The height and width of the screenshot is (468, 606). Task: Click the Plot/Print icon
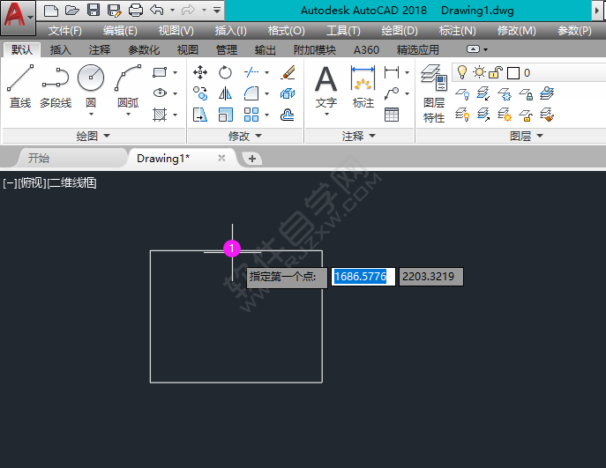coord(136,11)
